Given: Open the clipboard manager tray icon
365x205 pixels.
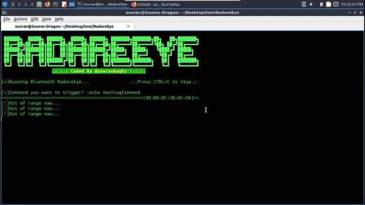Looking at the screenshot, I should (328, 4).
